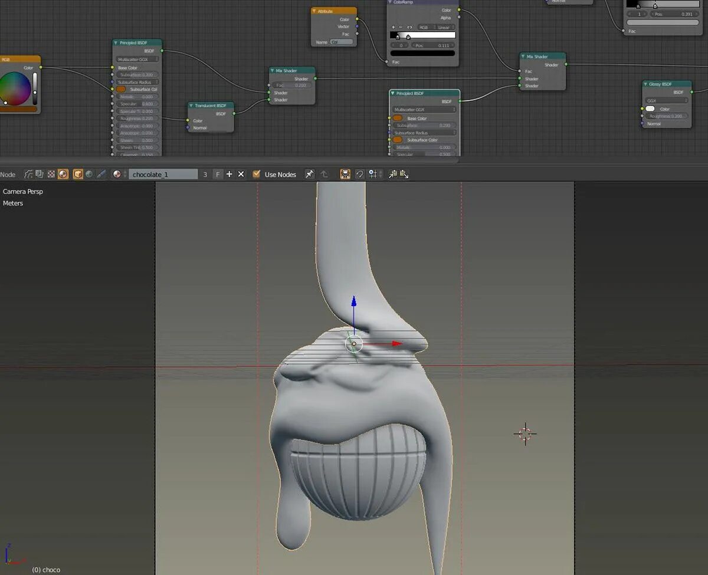Screen dimensions: 708x575
Task: Open material browse dropdown before chocolate_1
Action: tap(119, 174)
